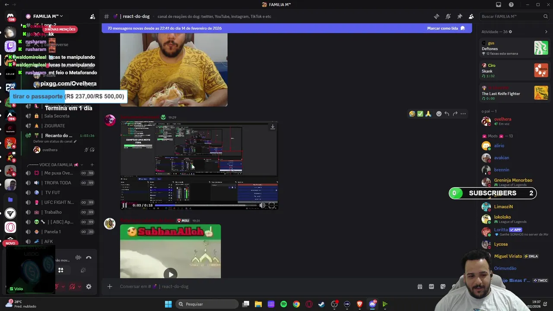Toggle channel notification settings bell icon

[x=448, y=16]
